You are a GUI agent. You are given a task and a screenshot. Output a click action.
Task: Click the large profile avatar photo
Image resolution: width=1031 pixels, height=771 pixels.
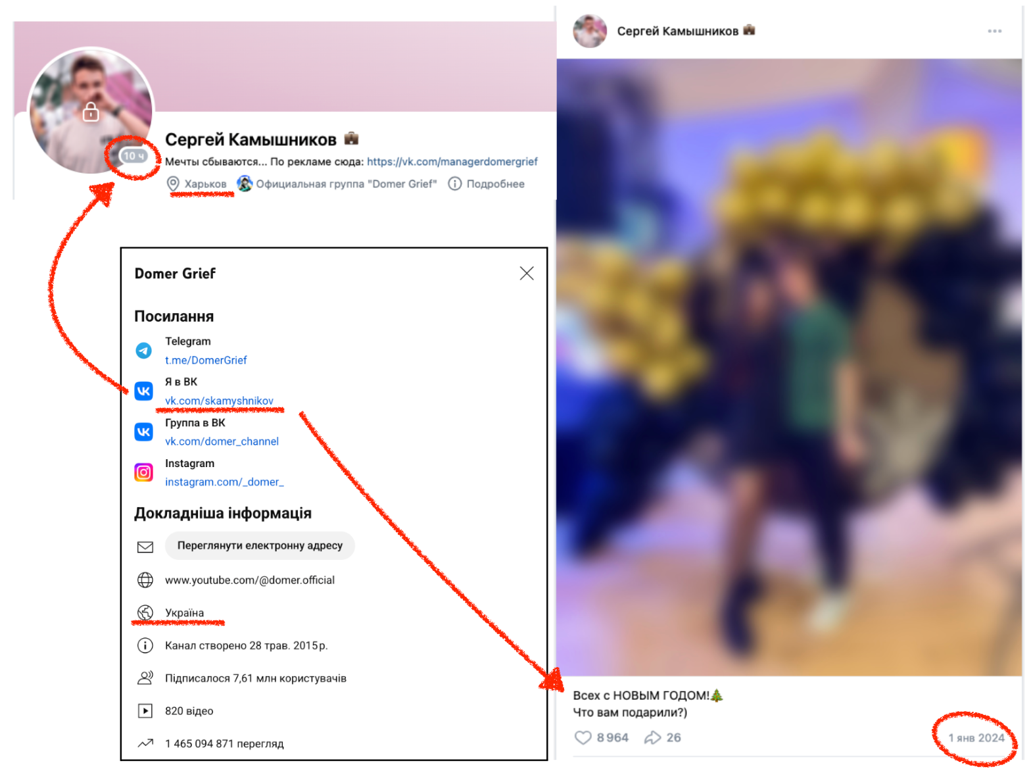tap(91, 111)
